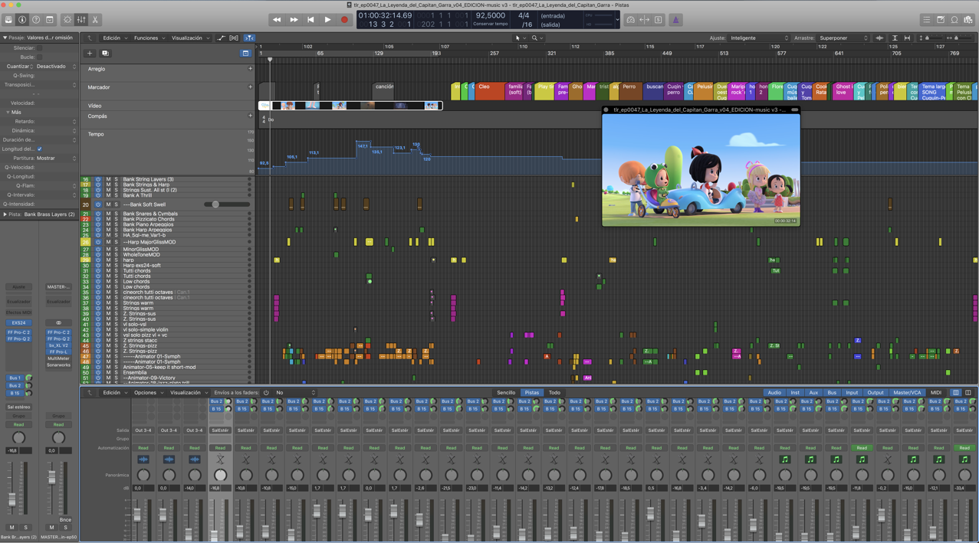Toggle the Inst channel filter button
Image resolution: width=979 pixels, height=543 pixels.
[x=795, y=393]
